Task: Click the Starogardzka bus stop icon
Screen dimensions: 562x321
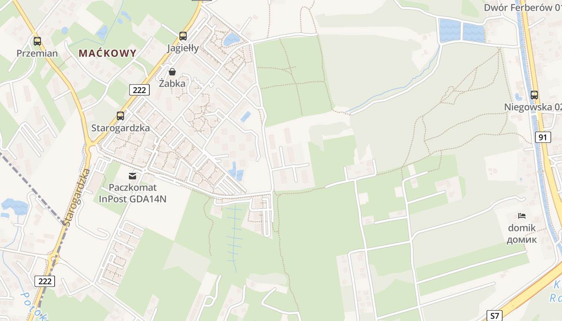Action: (120, 116)
